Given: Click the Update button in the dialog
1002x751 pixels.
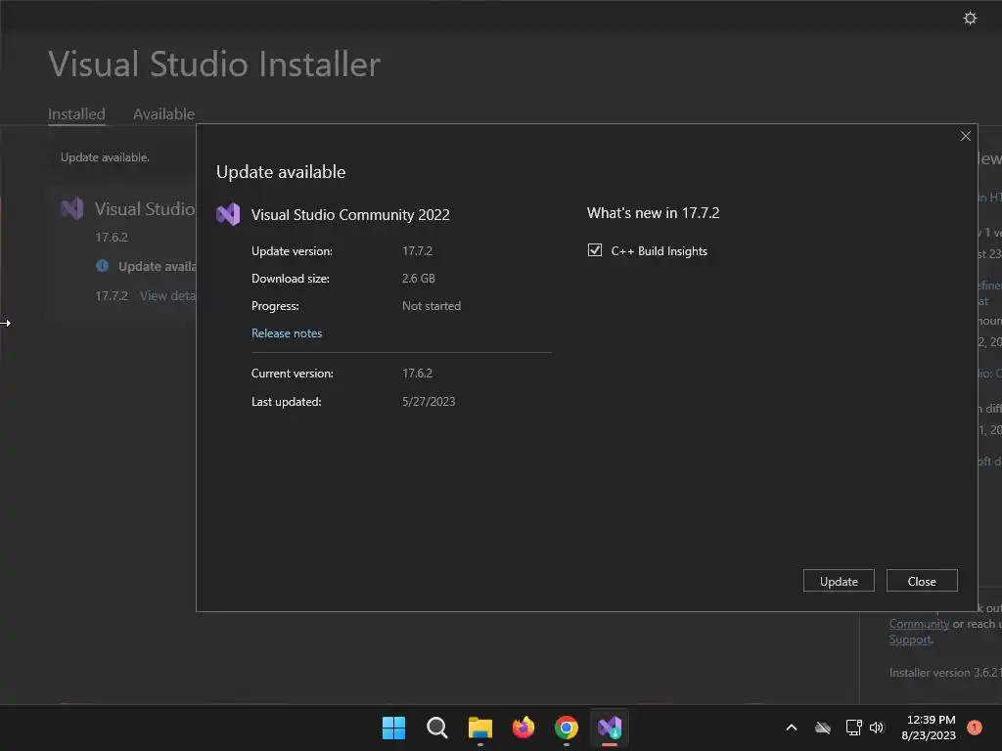Looking at the screenshot, I should 839,581.
